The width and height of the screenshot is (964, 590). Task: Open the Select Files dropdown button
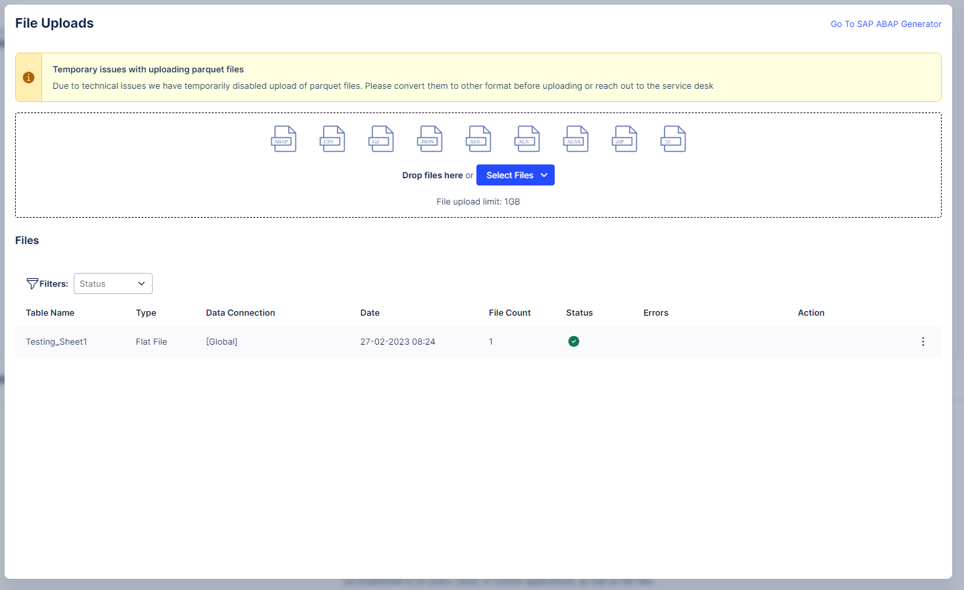515,175
